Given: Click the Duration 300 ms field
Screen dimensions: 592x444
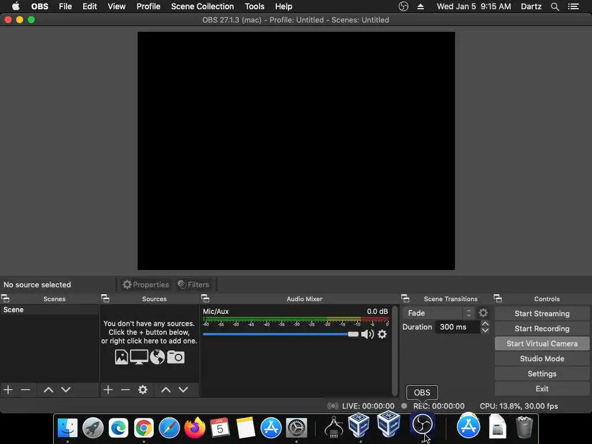Looking at the screenshot, I should [457, 327].
